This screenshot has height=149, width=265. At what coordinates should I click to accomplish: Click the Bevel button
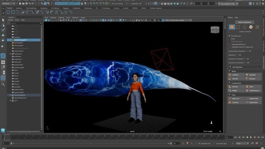[x=253, y=87]
